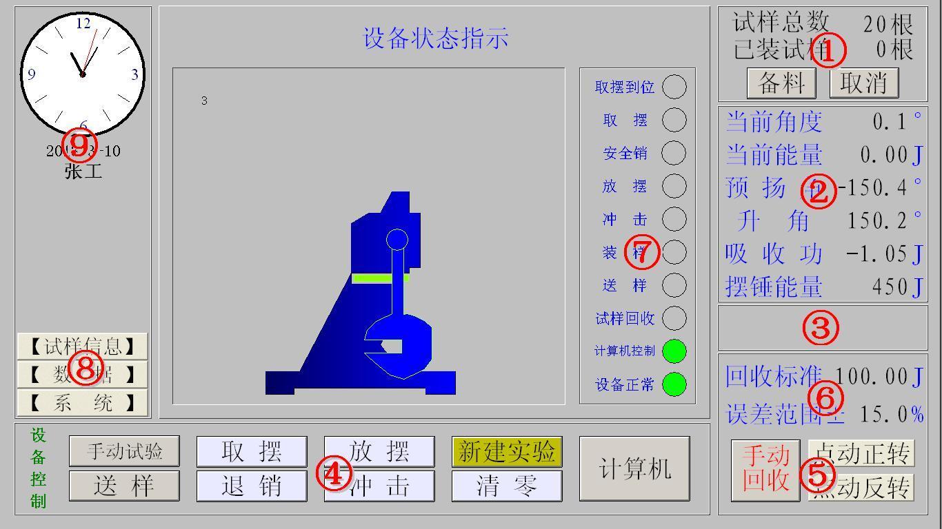Toggle the red 手动回收 button
This screenshot has width=942, height=529.
(765, 469)
